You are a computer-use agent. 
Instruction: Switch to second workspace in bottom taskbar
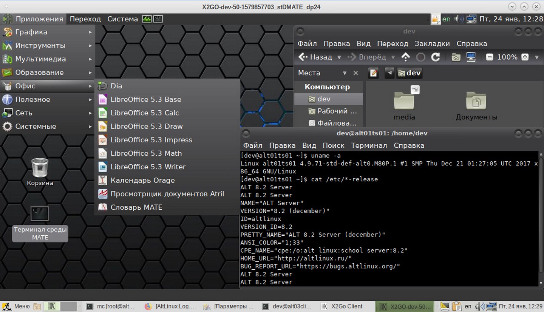click(x=69, y=306)
